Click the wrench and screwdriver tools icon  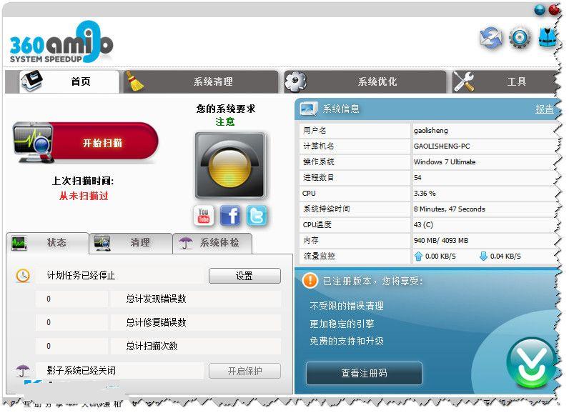click(464, 81)
